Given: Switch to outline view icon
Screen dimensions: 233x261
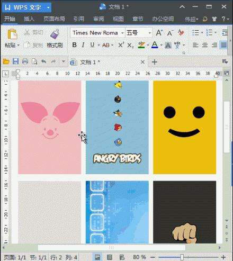Looking at the screenshot, I should pyautogui.click(x=110, y=257).
